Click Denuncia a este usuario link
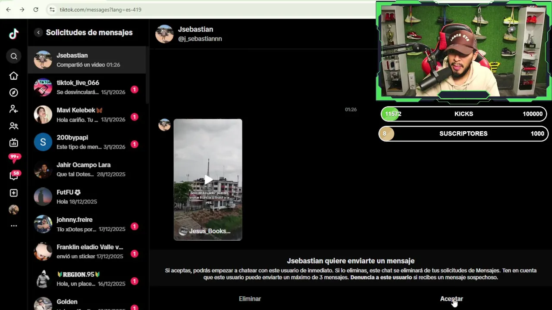Screen dimensions: 552x310 tap(381, 277)
